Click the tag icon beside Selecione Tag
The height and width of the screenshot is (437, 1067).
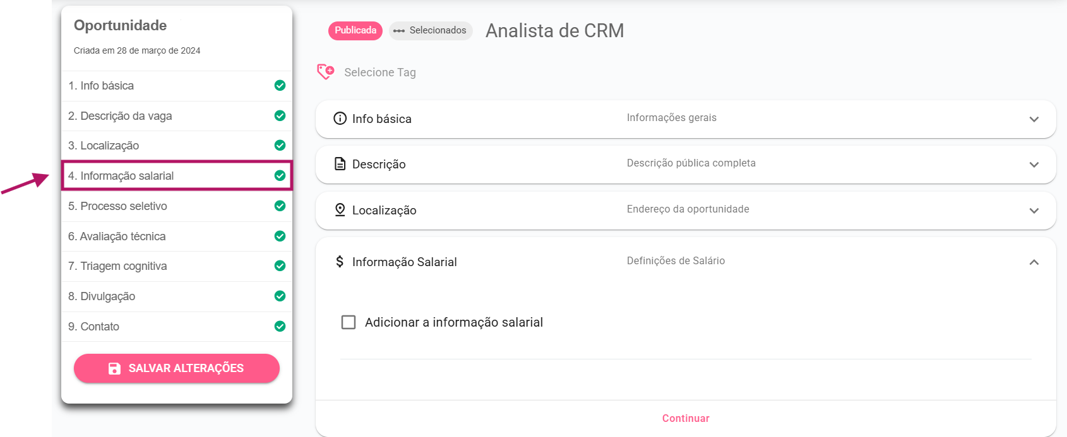tap(326, 72)
